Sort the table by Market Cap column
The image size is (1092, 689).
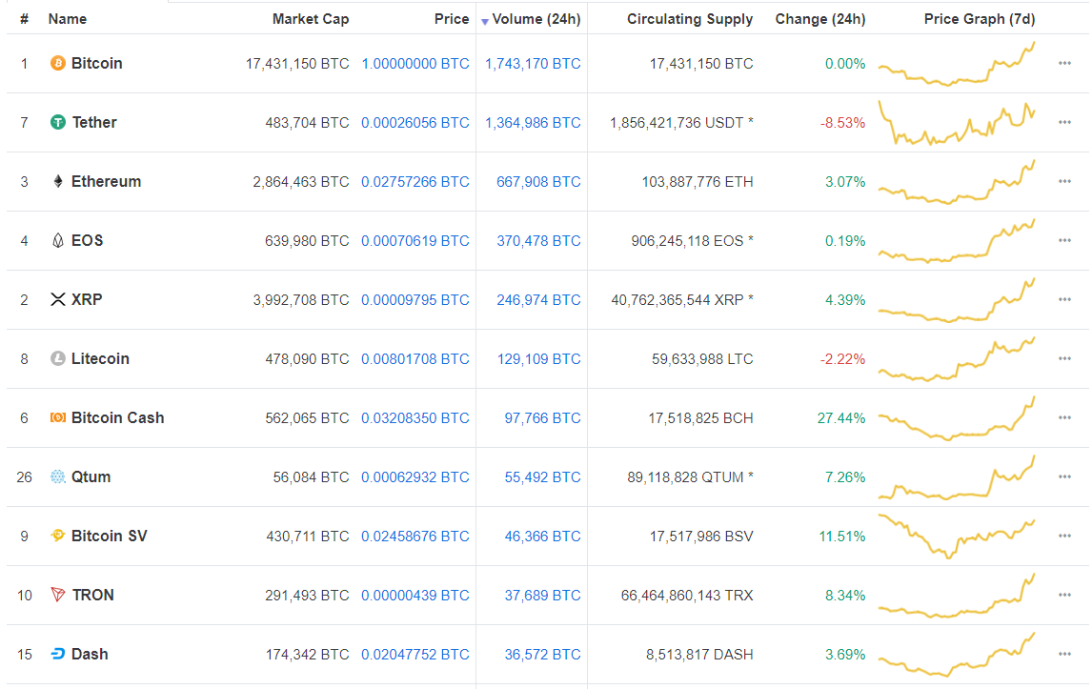(x=311, y=19)
